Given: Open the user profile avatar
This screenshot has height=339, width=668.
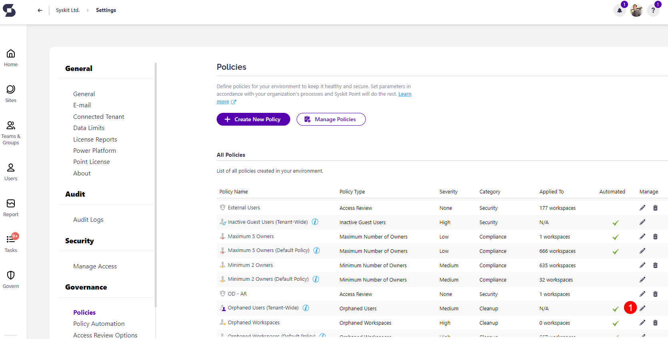Looking at the screenshot, I should [636, 10].
